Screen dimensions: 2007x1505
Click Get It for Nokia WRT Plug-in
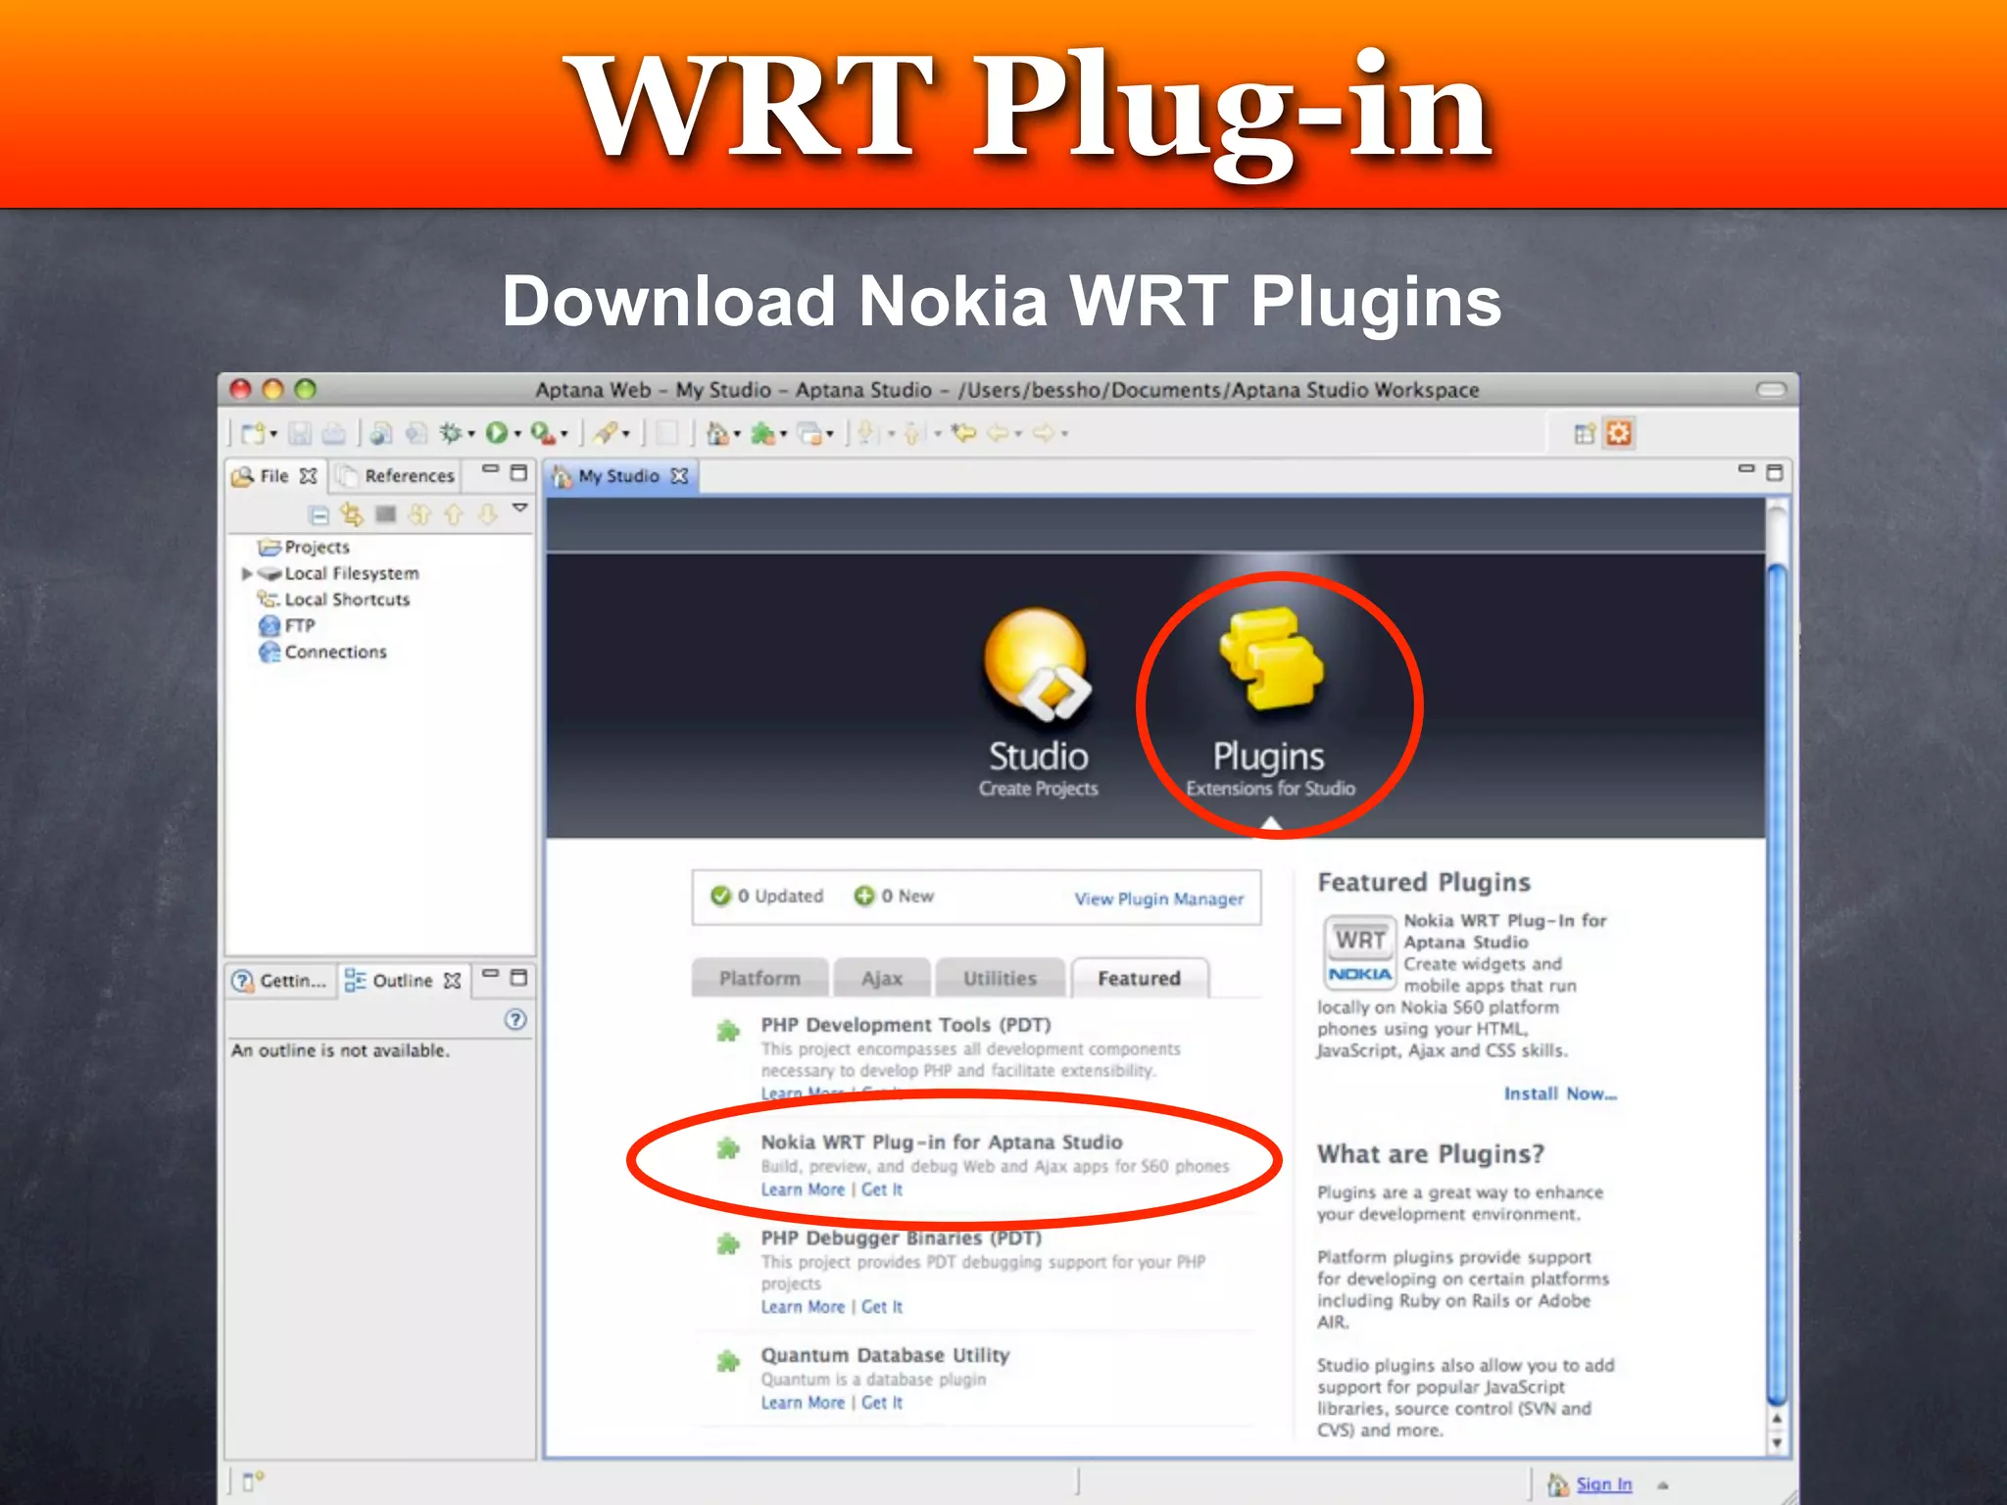882,1189
